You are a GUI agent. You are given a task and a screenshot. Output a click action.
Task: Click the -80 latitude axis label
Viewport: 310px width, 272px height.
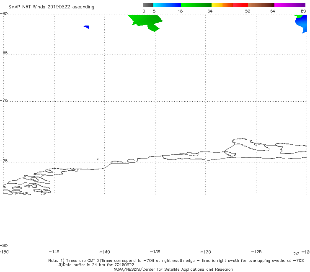pos(4,246)
